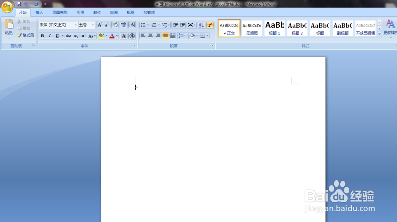Grow font size with large A icon

(100, 25)
